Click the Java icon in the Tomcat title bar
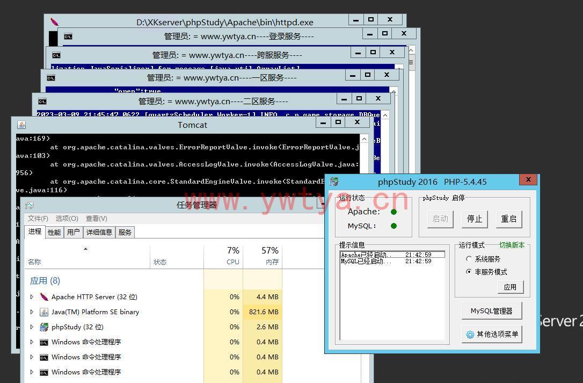Image resolution: width=583 pixels, height=383 pixels. coord(21,125)
